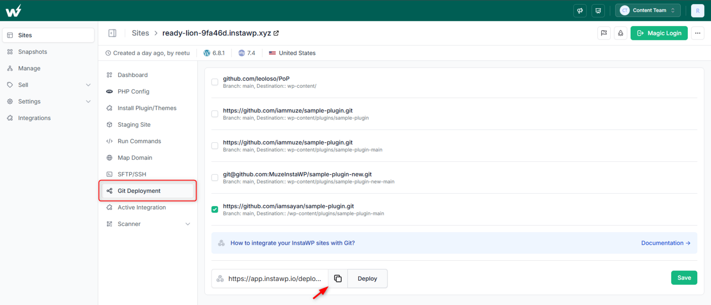Viewport: 711px width, 305px height.
Task: Check the iammuze sample-plugin-main destination checkbox
Action: 215,146
